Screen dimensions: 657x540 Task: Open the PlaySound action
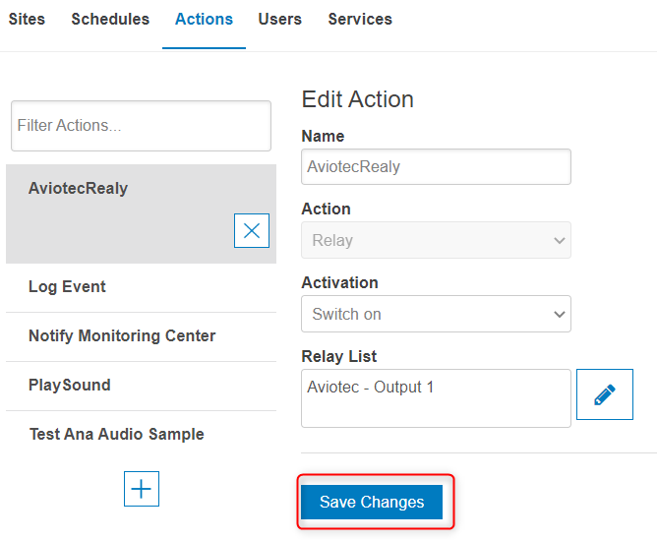(70, 386)
